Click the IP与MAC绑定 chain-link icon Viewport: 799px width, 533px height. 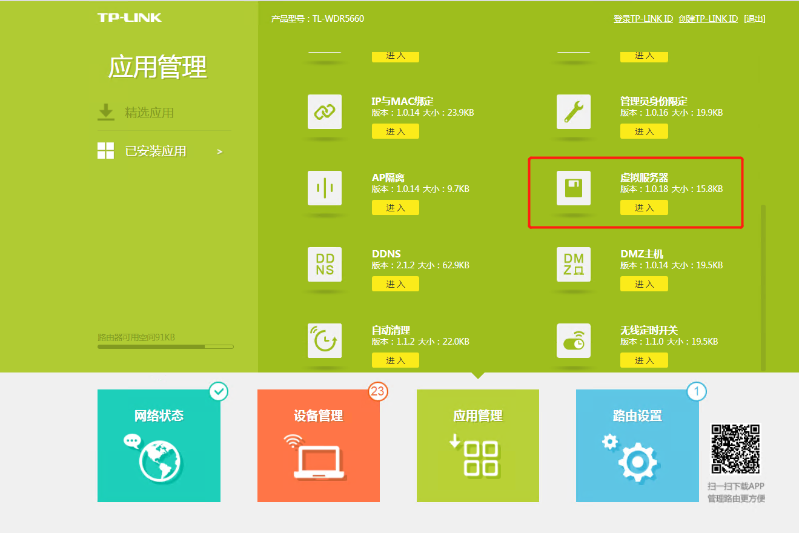click(324, 111)
